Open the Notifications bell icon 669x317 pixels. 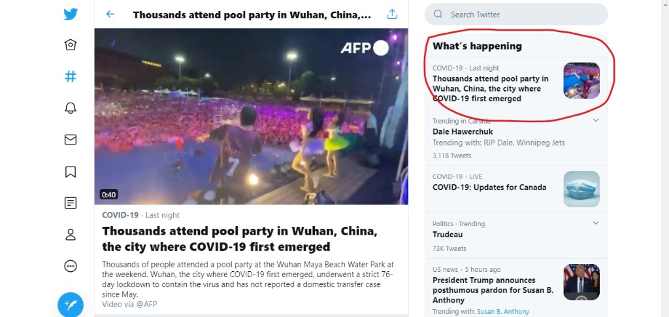71,108
